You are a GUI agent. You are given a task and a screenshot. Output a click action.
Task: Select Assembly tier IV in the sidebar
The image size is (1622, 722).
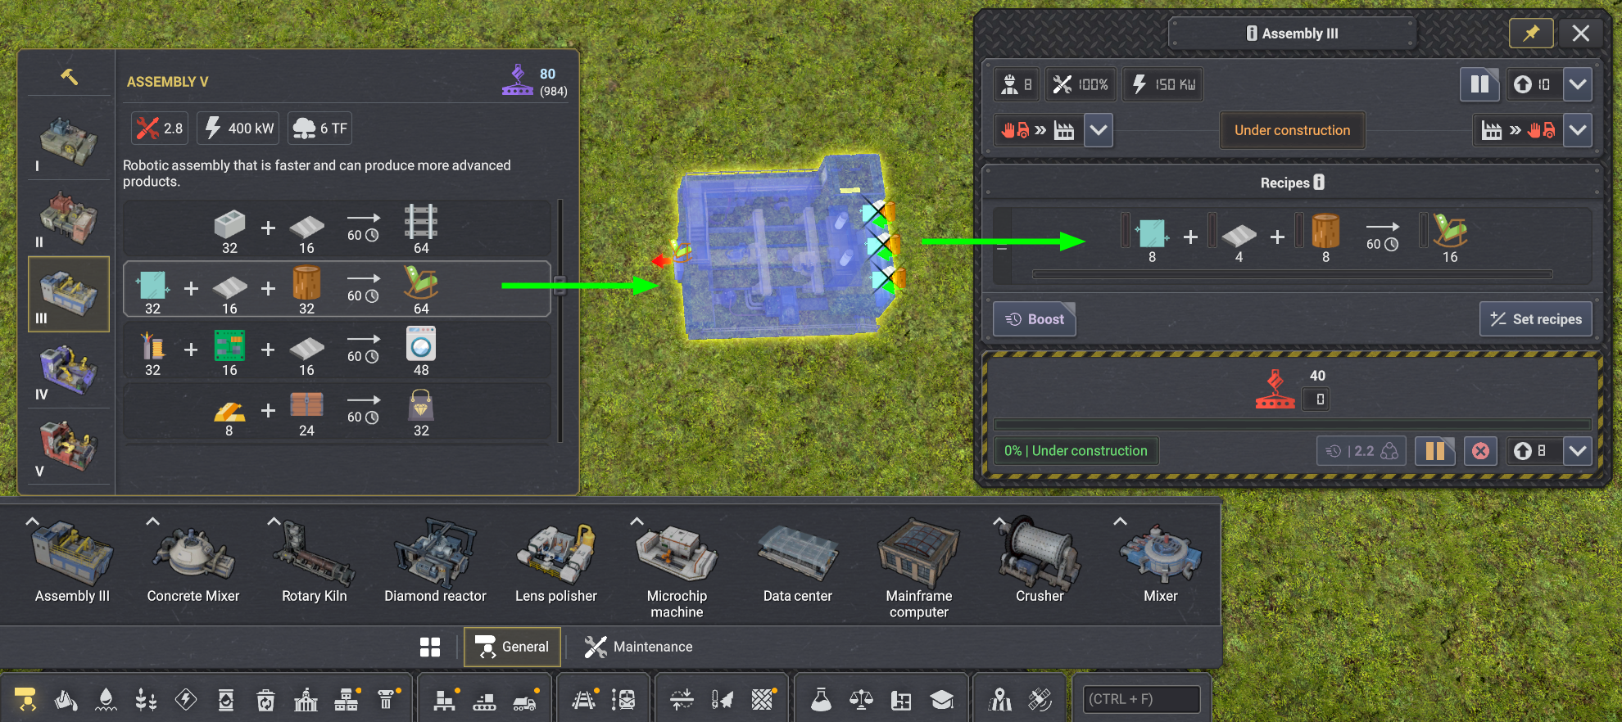tap(69, 372)
